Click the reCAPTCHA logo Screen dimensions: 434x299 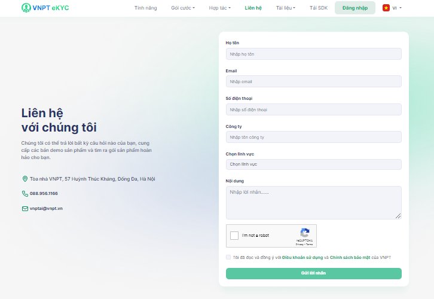coord(304,233)
